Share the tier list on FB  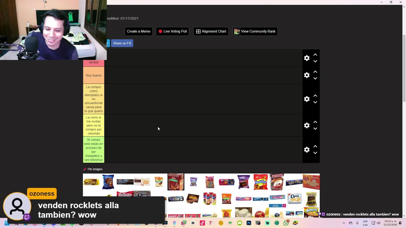tap(122, 43)
